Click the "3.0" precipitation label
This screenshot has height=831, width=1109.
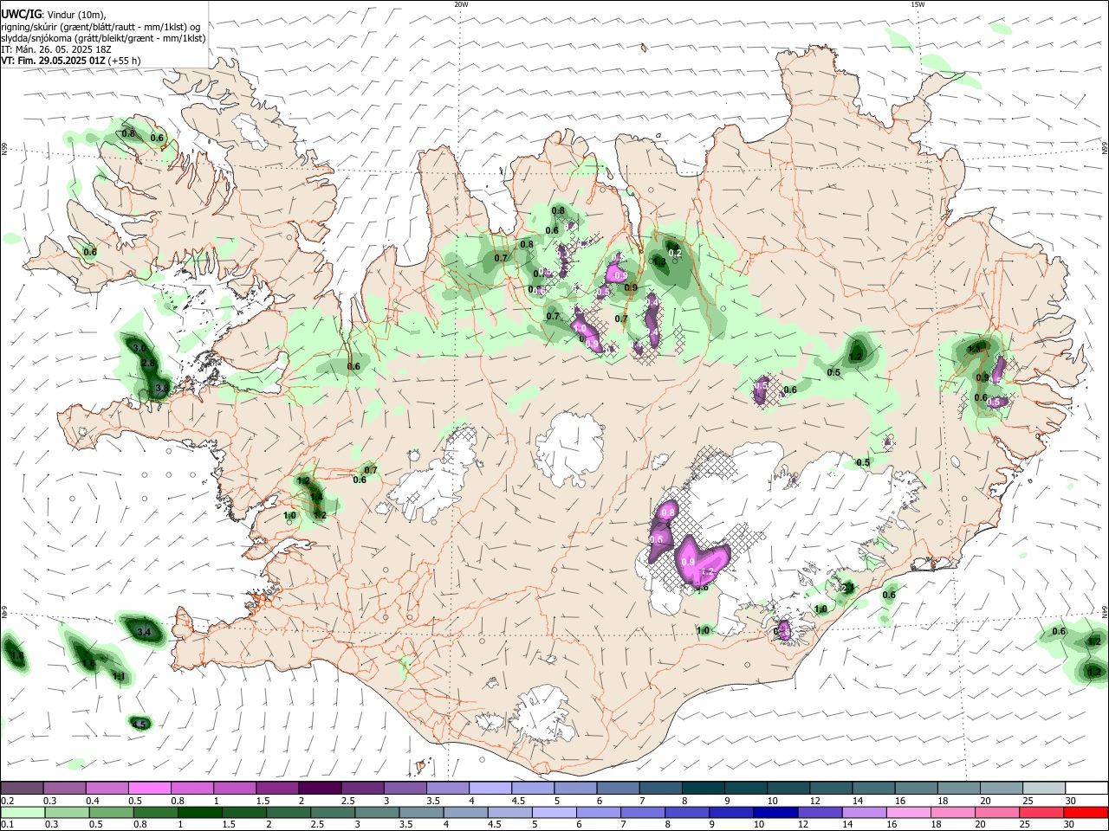click(x=139, y=348)
